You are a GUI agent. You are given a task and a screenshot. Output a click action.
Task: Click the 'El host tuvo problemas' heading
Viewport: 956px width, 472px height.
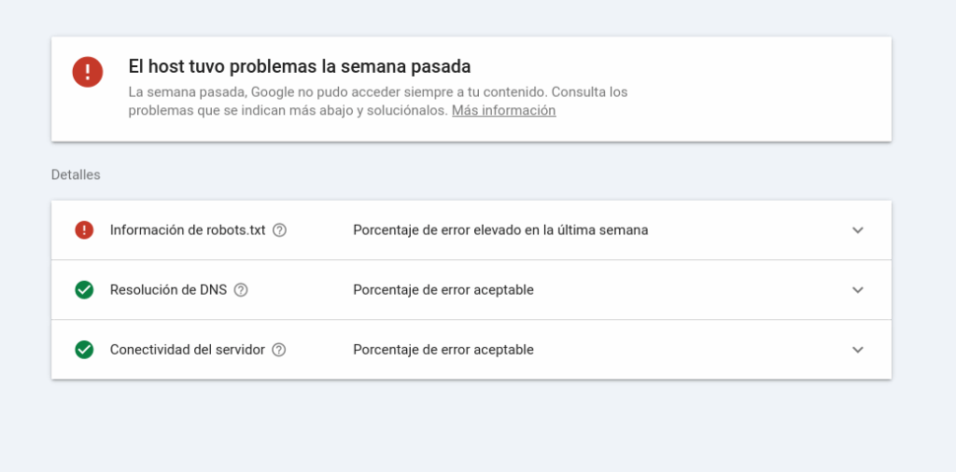299,67
